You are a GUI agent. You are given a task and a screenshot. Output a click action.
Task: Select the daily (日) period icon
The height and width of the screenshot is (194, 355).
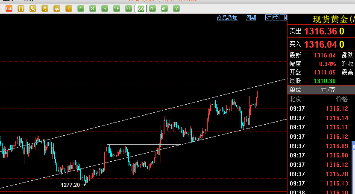tap(21, 9)
